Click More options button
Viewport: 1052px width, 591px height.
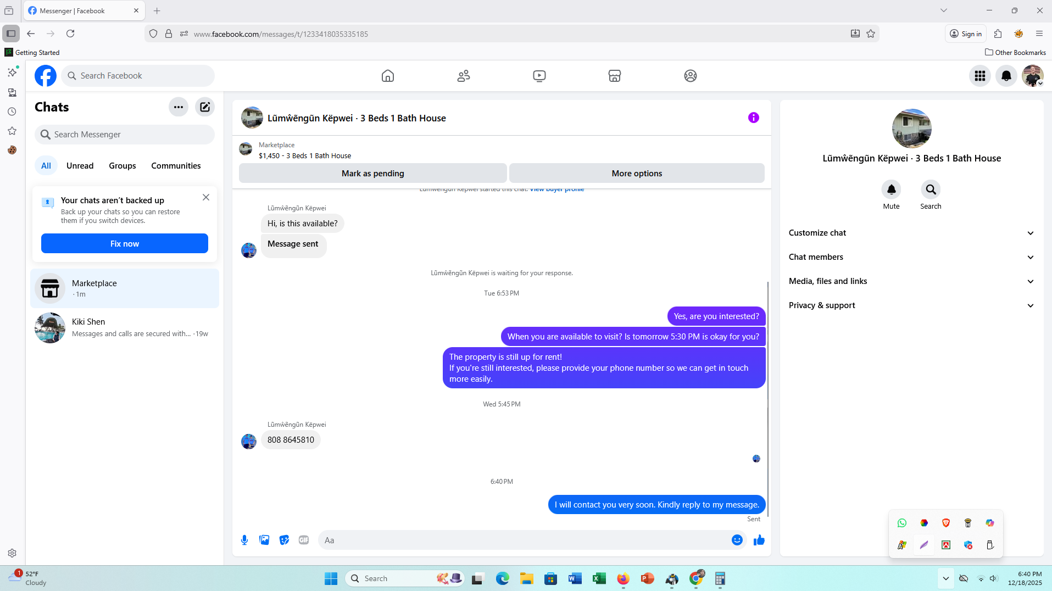637,173
